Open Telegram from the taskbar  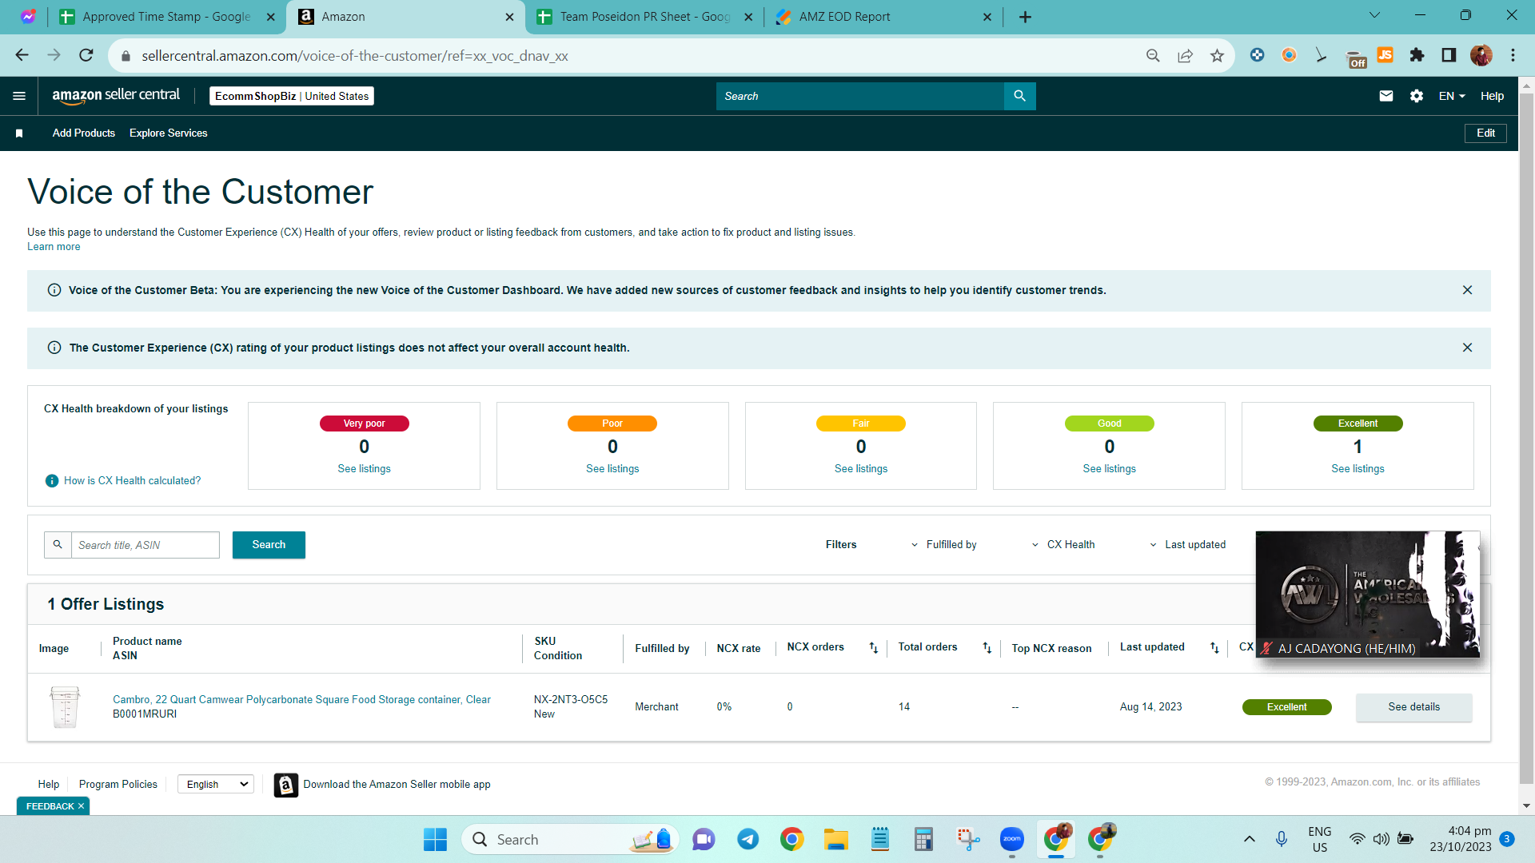tap(748, 840)
